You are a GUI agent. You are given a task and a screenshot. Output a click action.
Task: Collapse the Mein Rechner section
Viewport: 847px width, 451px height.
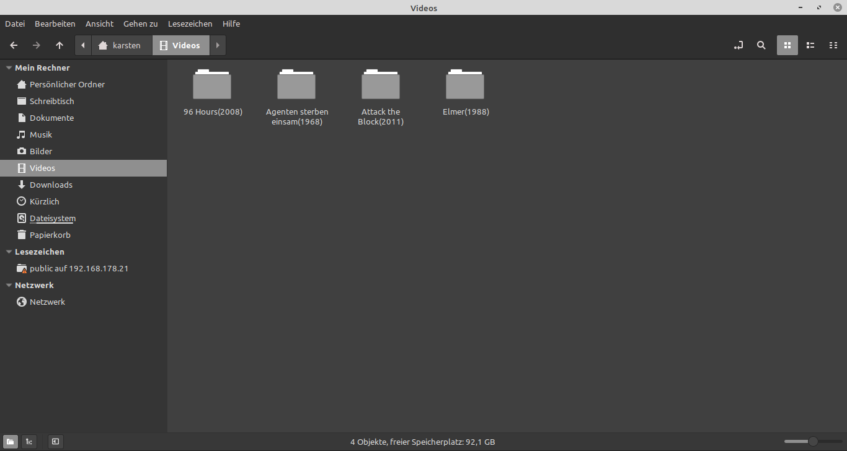click(x=9, y=68)
